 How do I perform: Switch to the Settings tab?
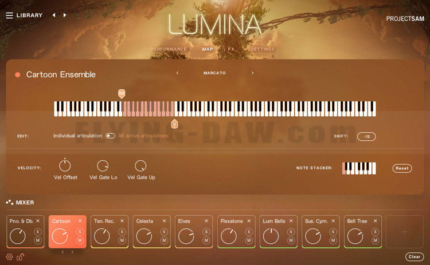[x=263, y=49]
